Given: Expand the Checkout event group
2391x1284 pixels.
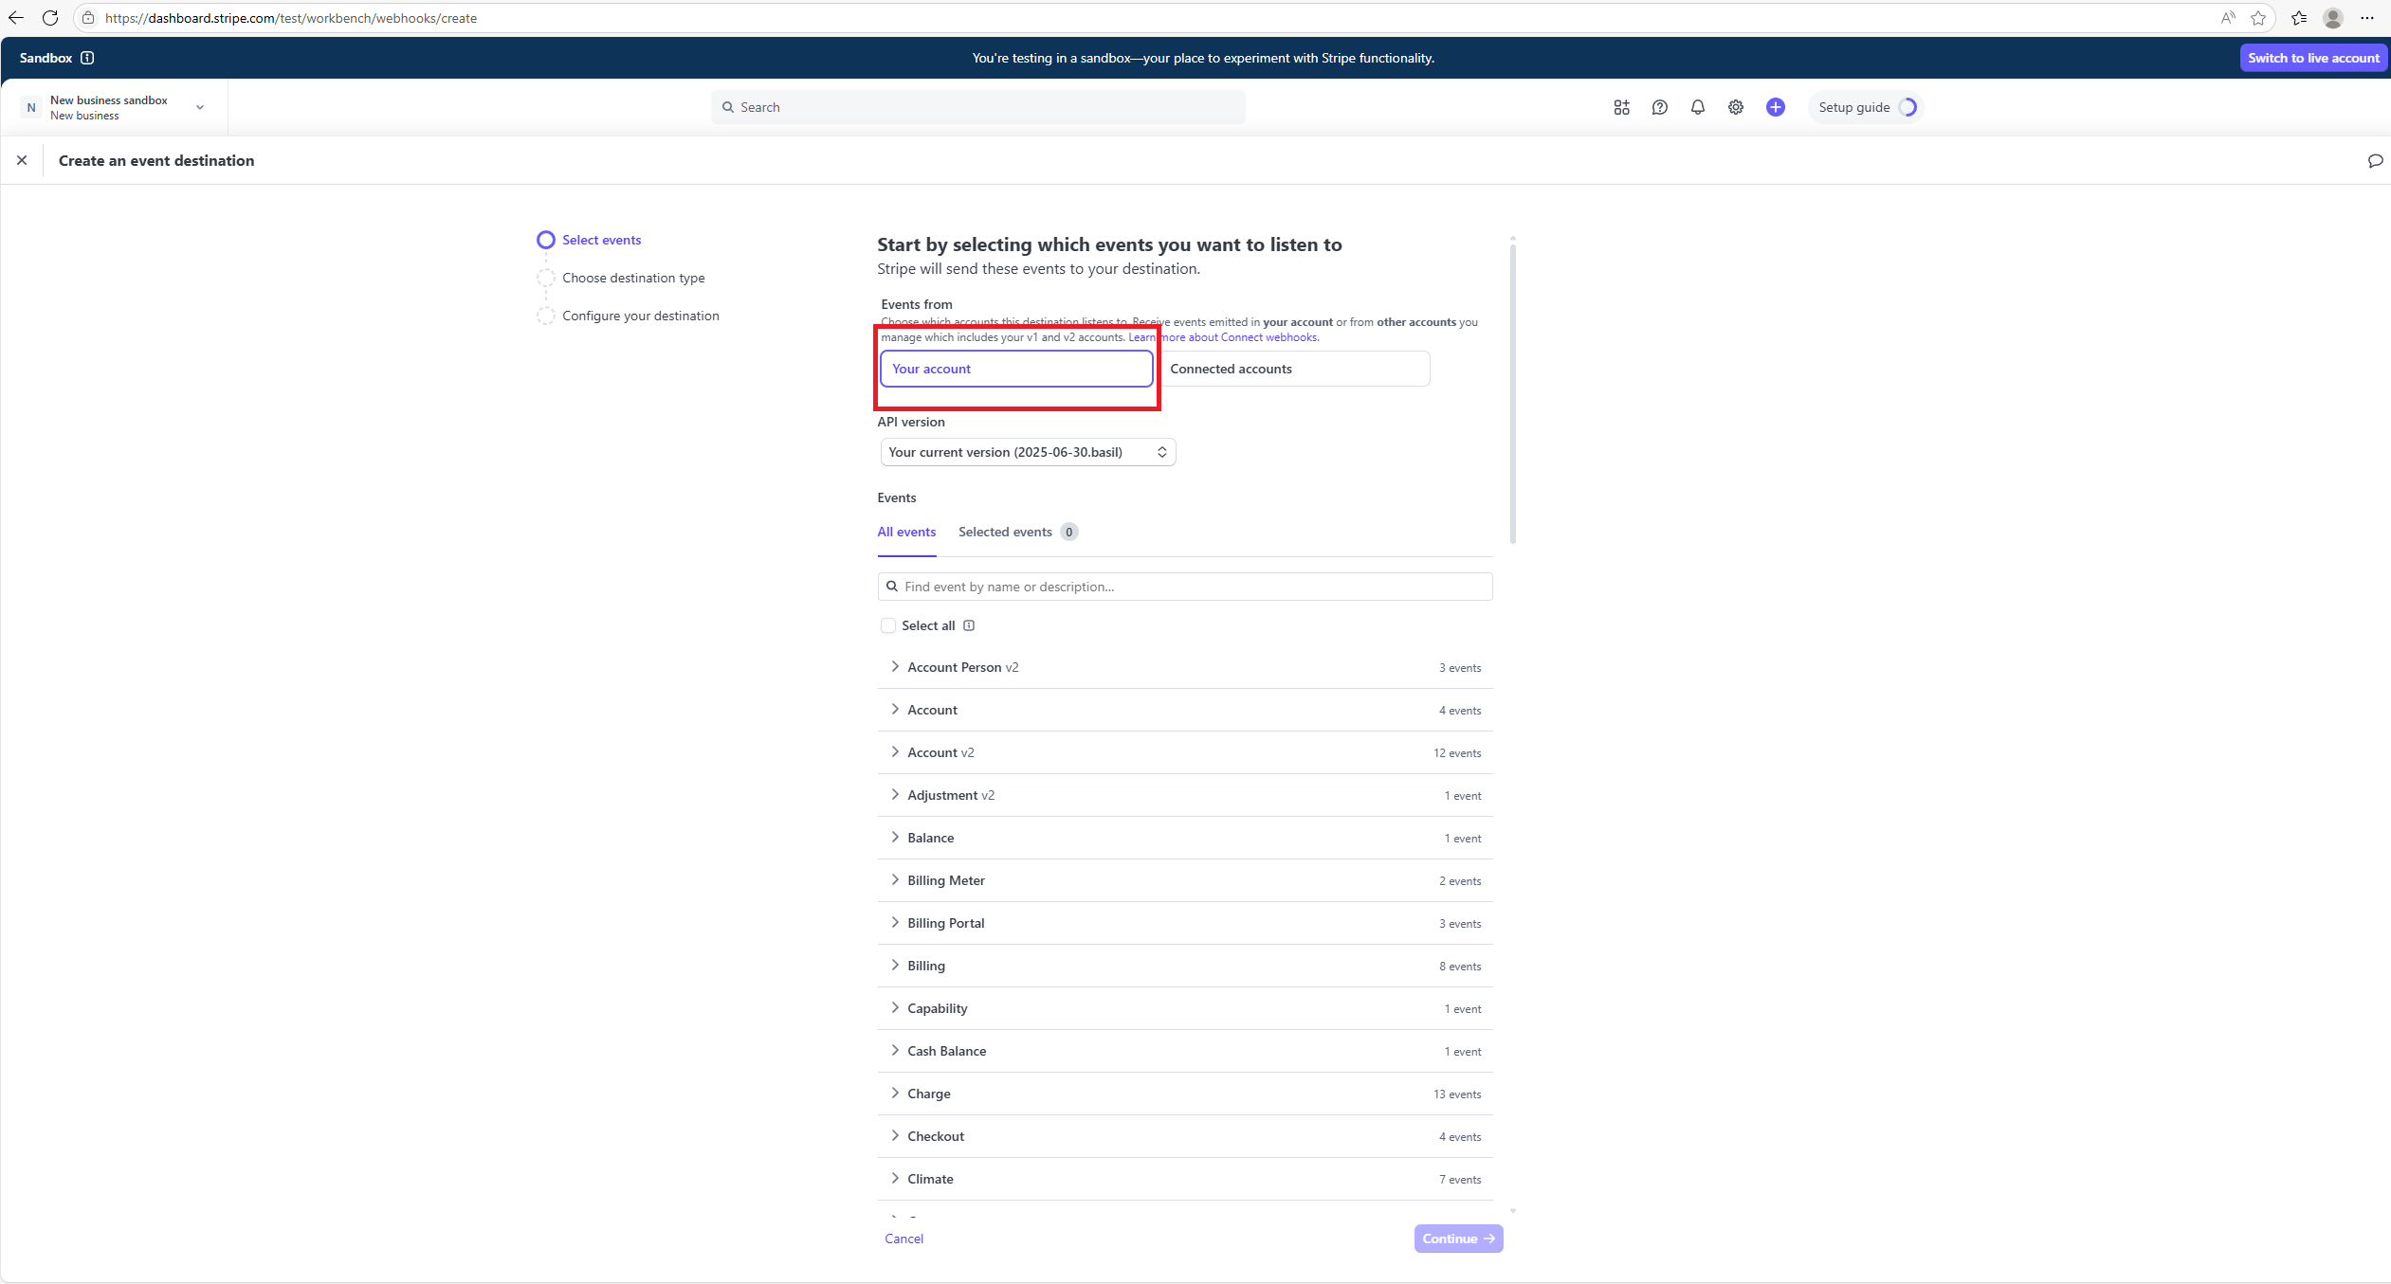Looking at the screenshot, I should coord(1185,1136).
